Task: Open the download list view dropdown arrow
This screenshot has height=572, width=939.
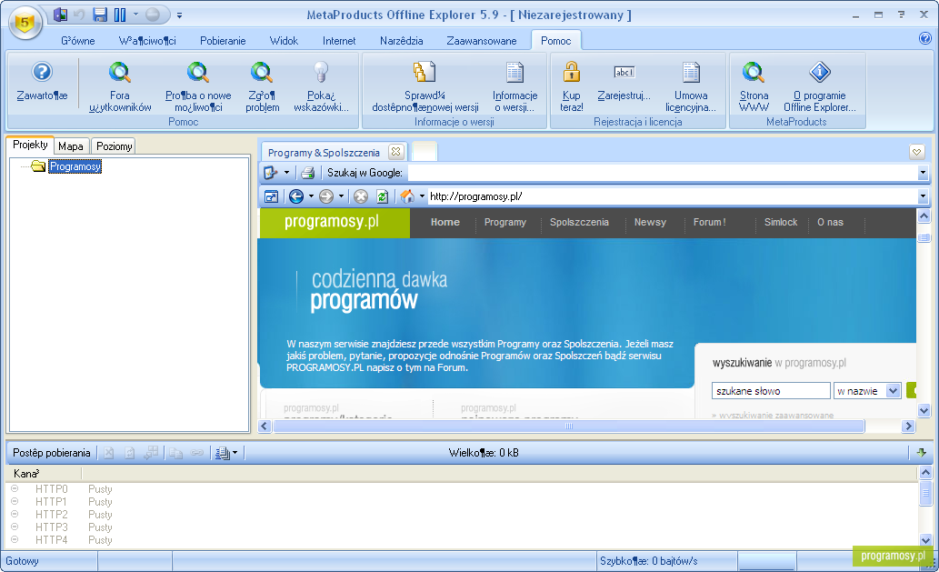Action: (x=235, y=454)
